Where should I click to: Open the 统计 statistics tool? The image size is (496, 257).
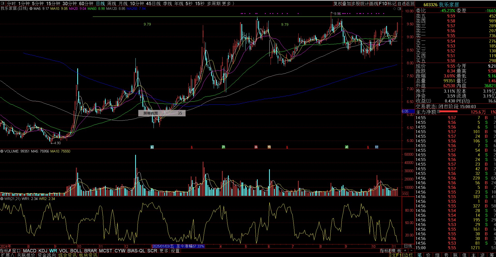pos(365,4)
